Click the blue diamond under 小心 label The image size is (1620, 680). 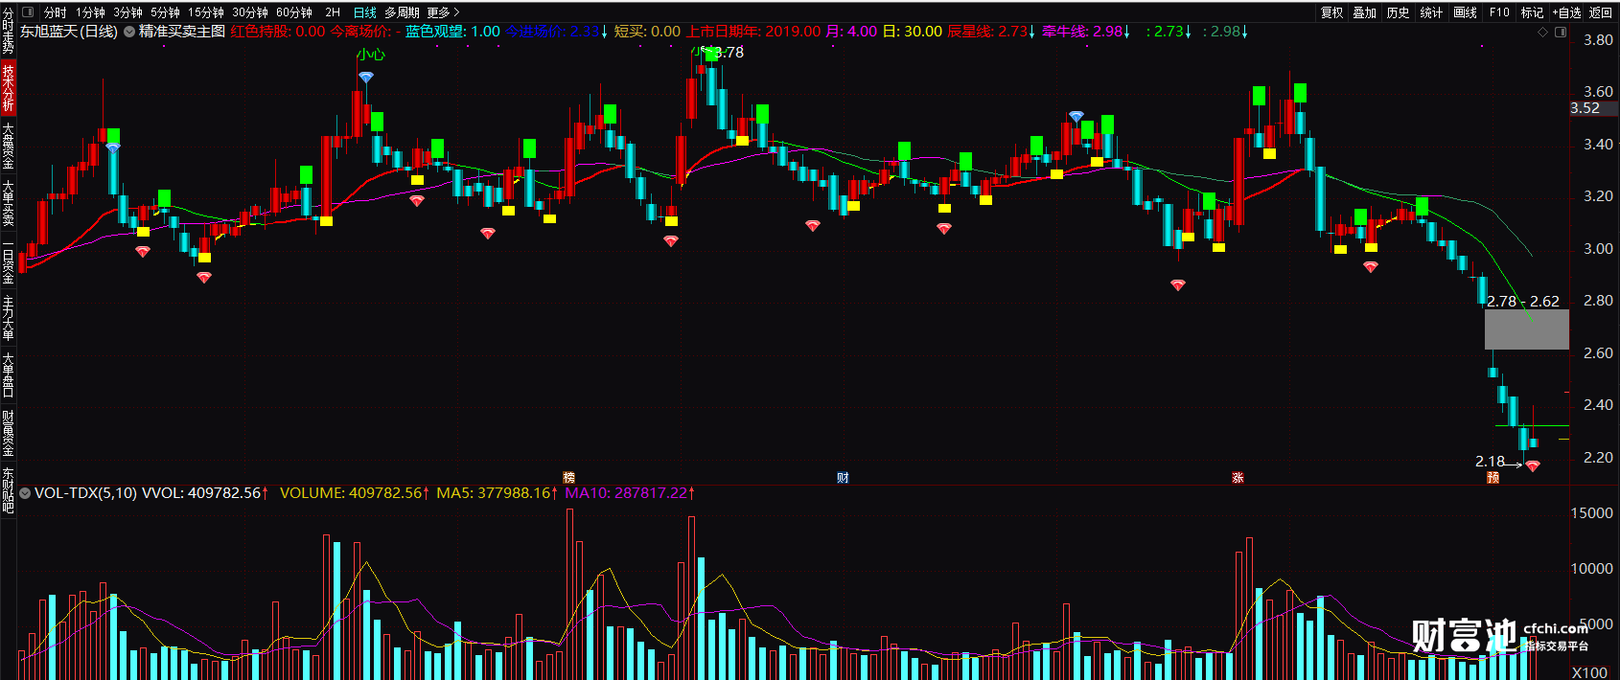click(366, 77)
